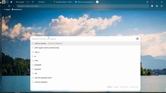Switch to the #config.io tab
Image resolution: width=166 pixels, height=93 pixels.
tap(41, 2)
